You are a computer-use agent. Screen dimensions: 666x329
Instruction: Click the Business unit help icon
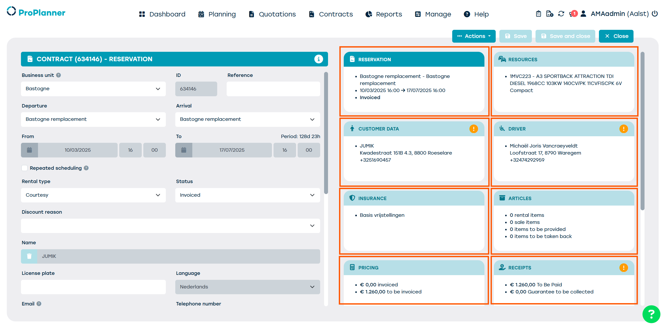(59, 75)
